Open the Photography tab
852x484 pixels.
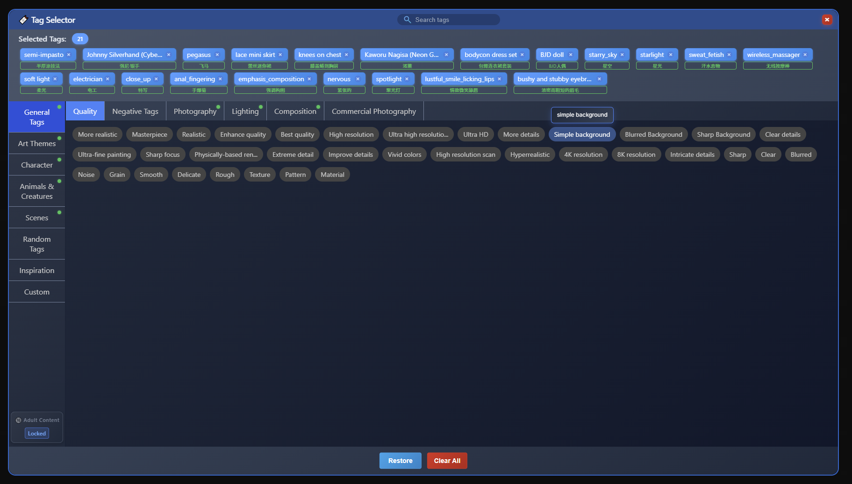point(195,111)
